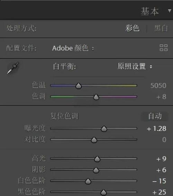Click the 复位色调 reset label

point(64,116)
